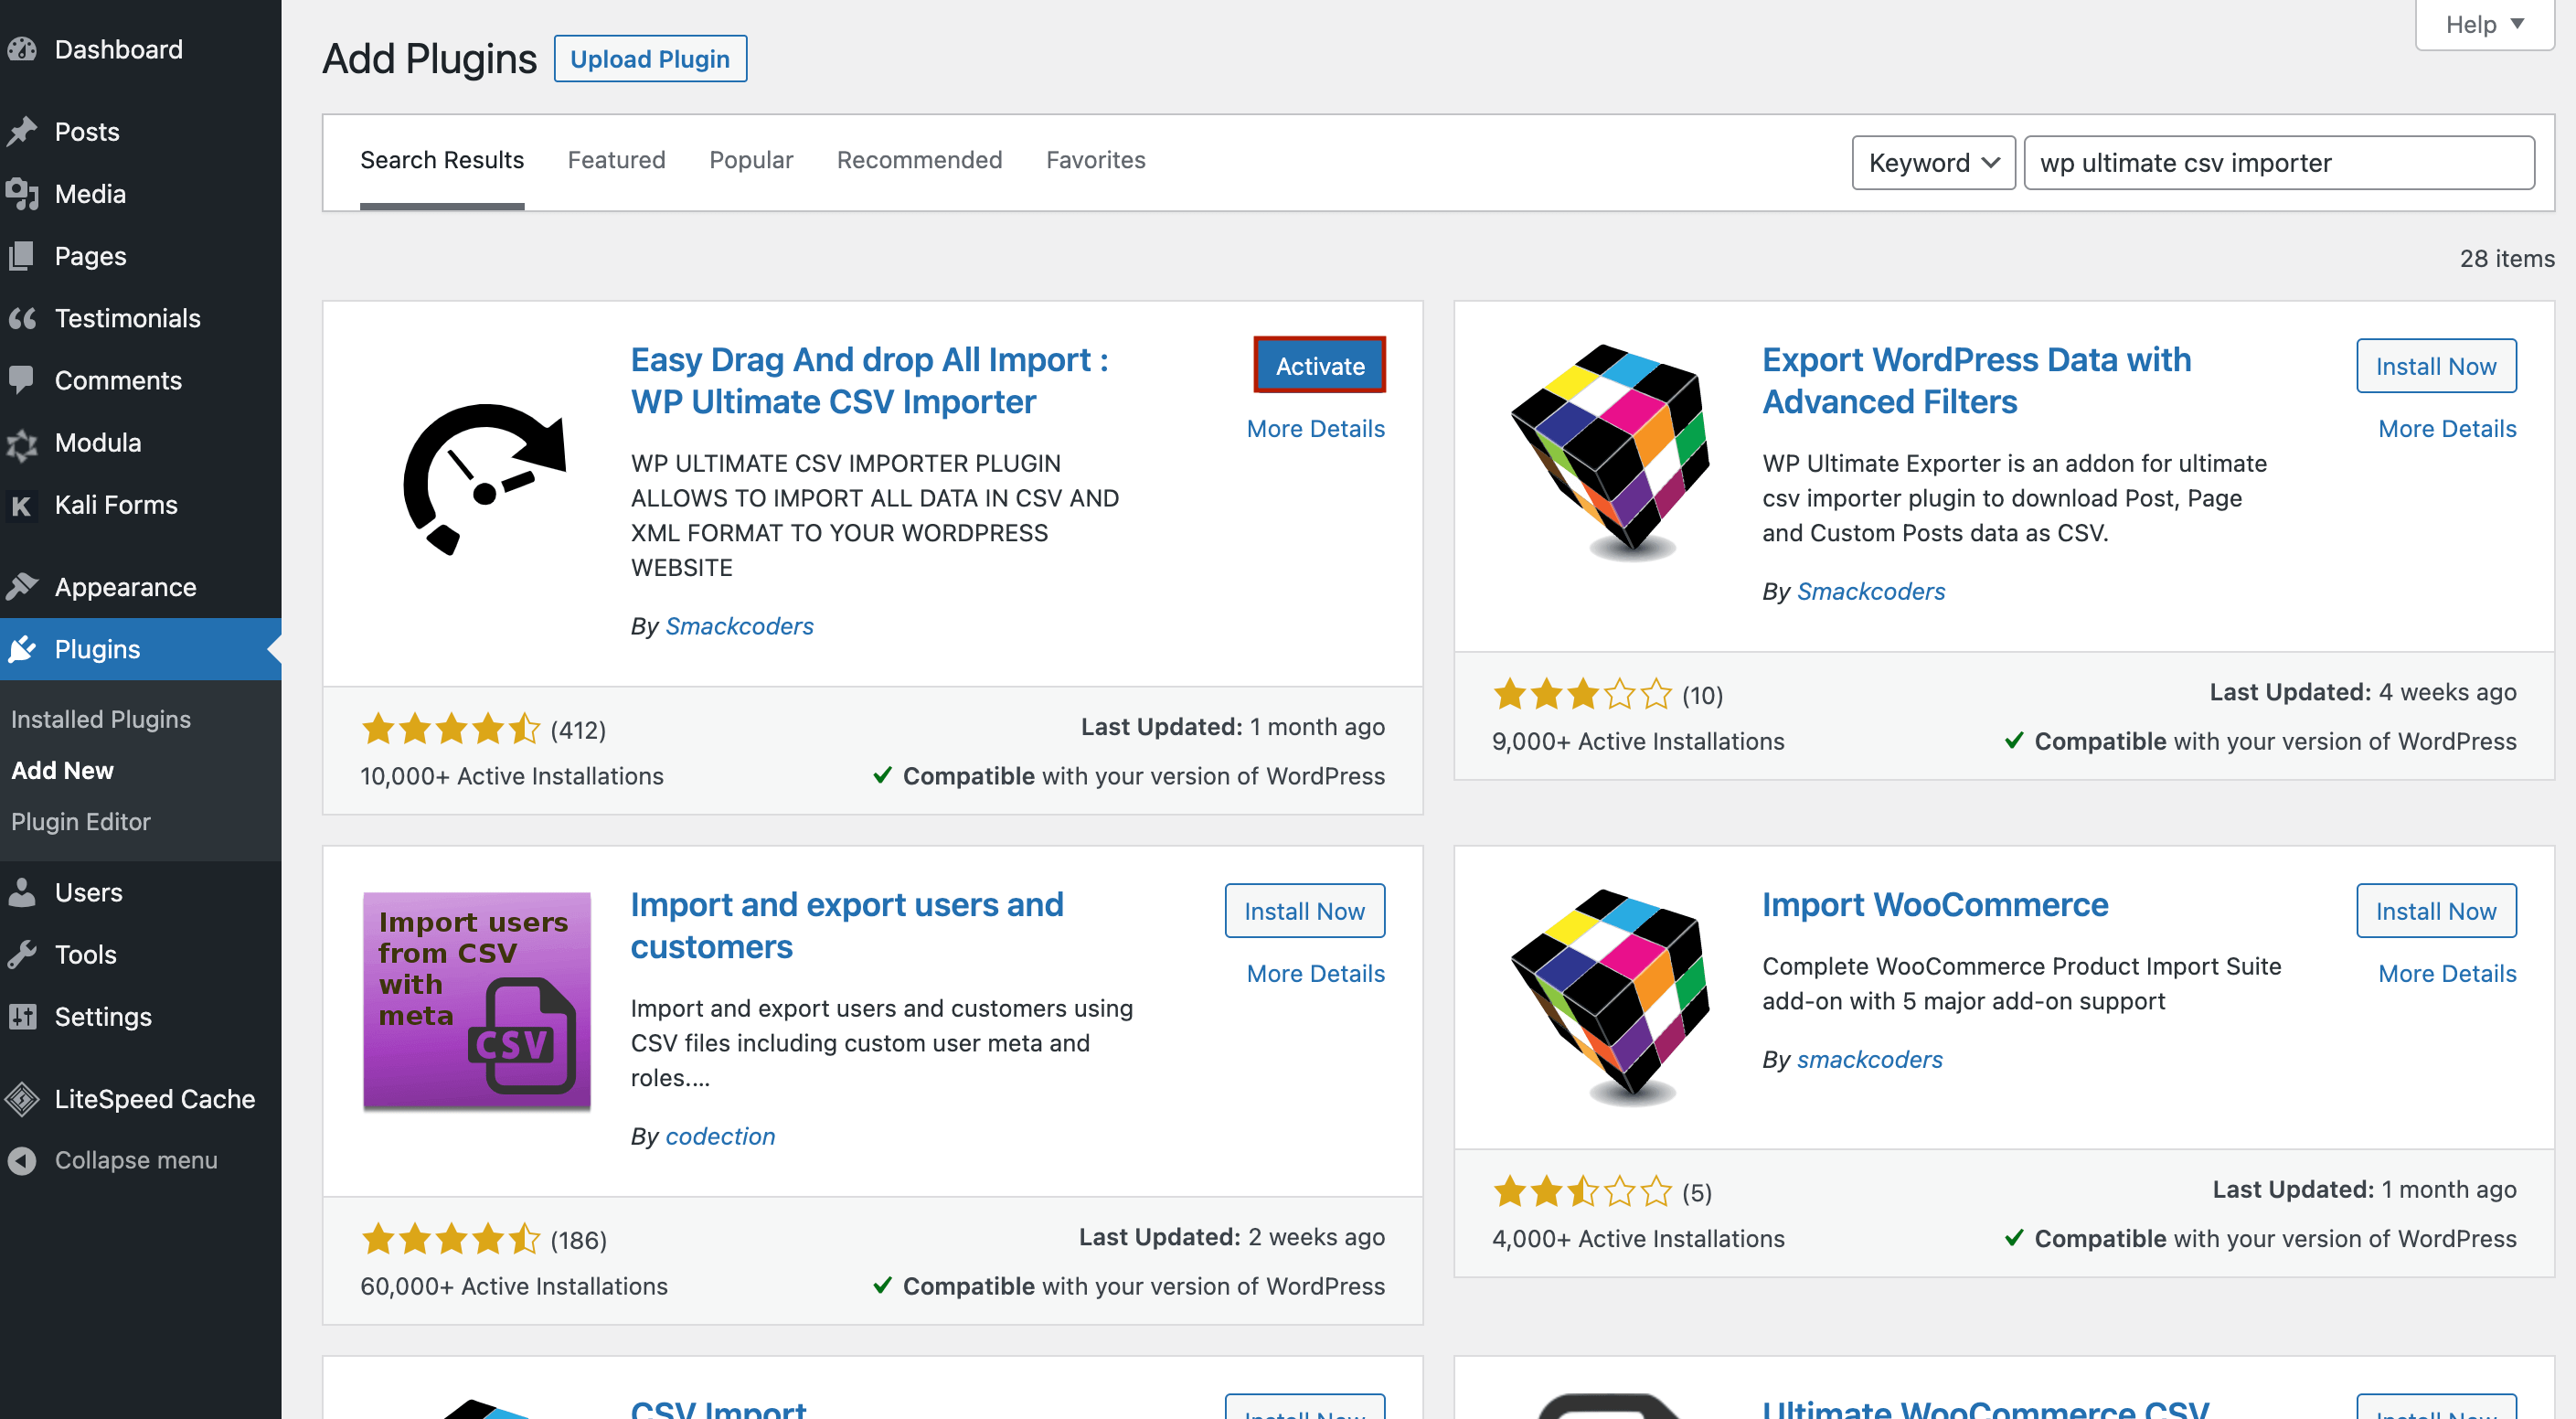Open smackcoders author link under Import WooCommerce
This screenshot has height=1419, width=2576.
[x=1870, y=1059]
